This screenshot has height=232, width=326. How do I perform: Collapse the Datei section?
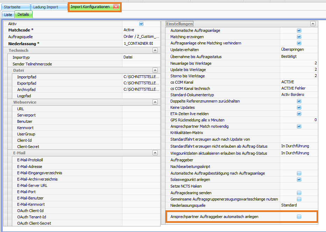pos(155,70)
